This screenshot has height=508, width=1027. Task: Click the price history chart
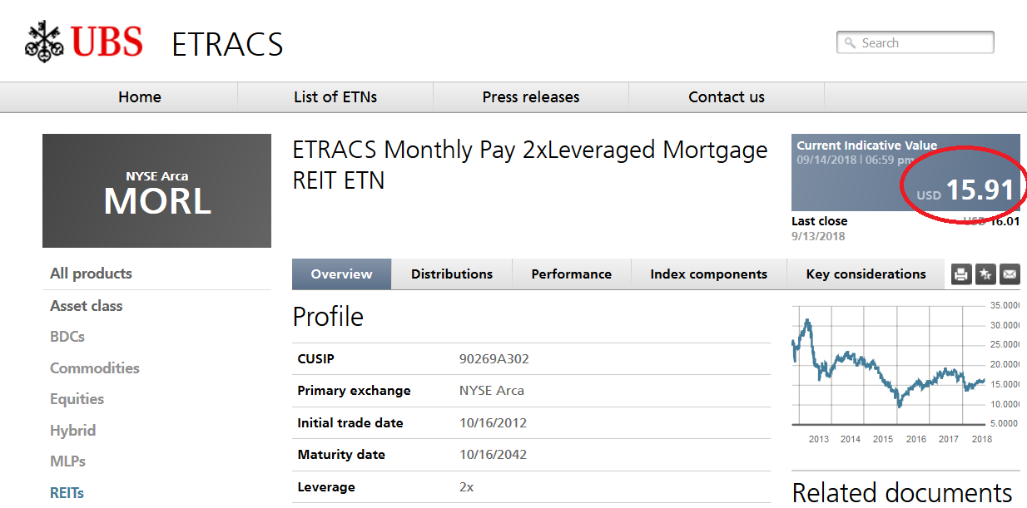882,370
